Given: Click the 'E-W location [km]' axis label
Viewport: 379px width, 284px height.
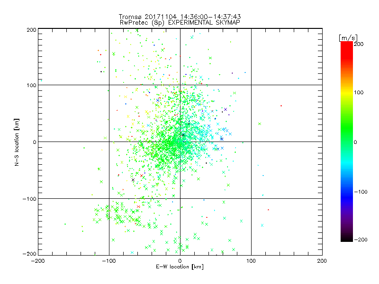Looking at the screenshot, I should pos(180,267).
